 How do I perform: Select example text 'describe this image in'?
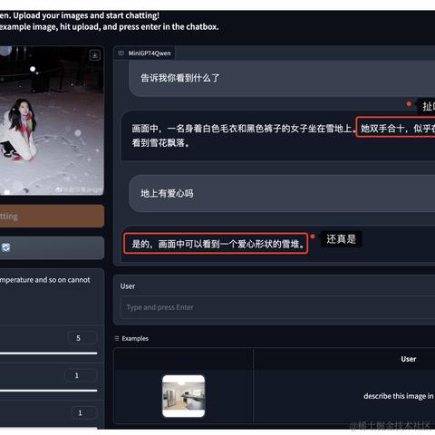tap(399, 396)
